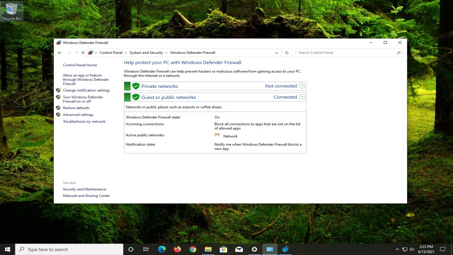Click the shield icon next to Advanced settings
453x255 pixels.
[58, 115]
